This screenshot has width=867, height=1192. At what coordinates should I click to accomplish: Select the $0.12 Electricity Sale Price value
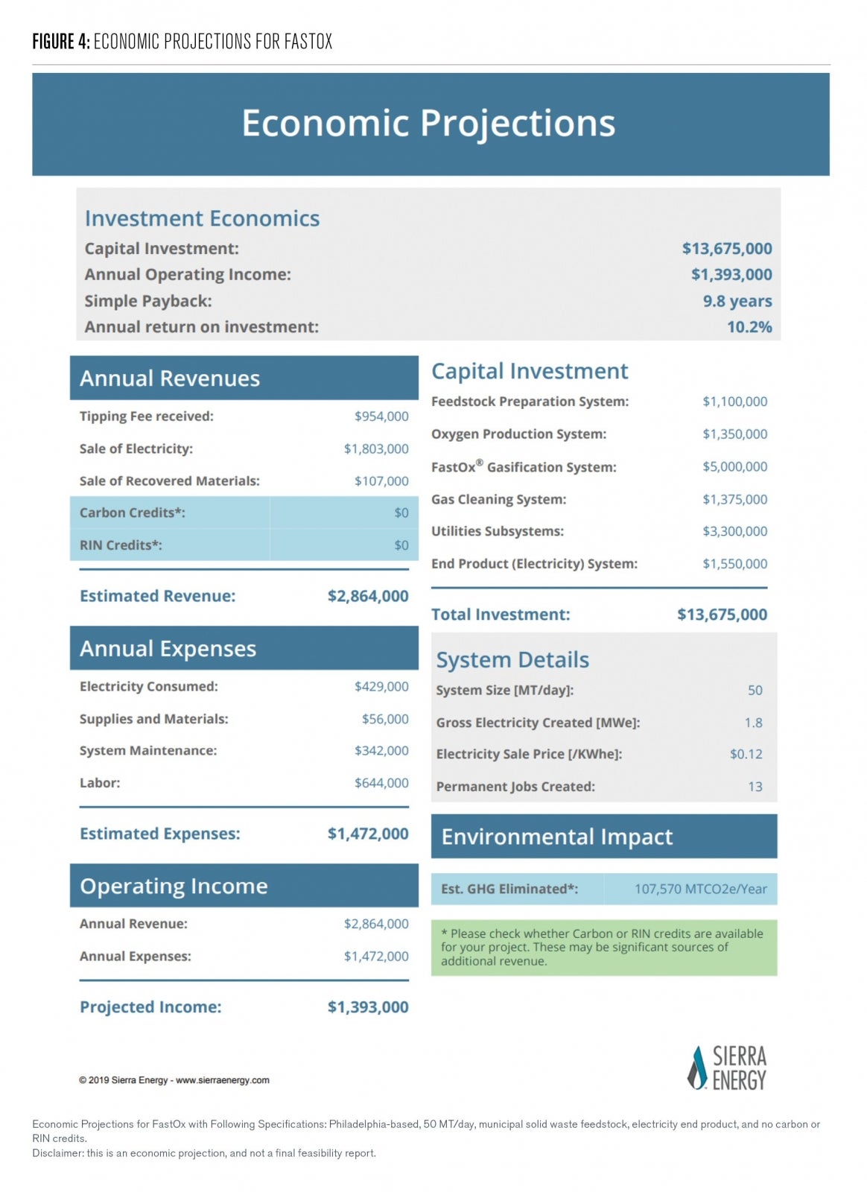pos(746,754)
